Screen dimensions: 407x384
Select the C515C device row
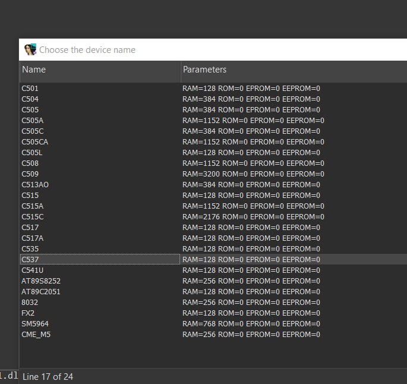pyautogui.click(x=32, y=217)
